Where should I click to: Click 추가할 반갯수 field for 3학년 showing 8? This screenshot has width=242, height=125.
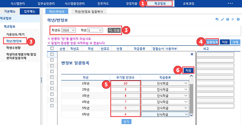125,96
